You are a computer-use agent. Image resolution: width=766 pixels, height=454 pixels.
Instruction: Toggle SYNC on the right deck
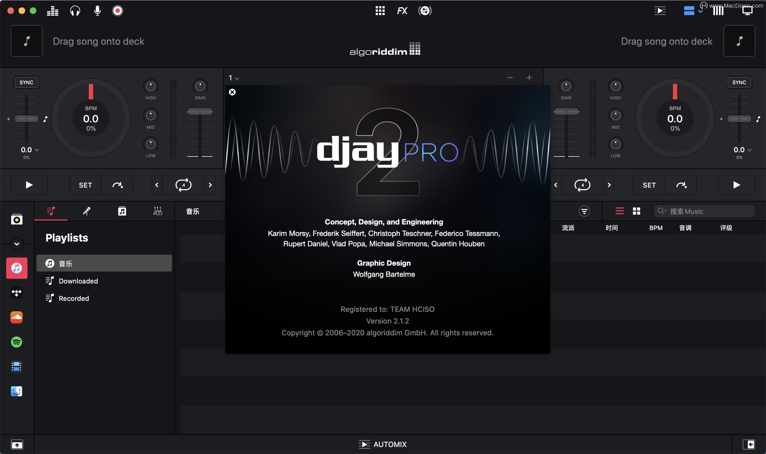click(739, 82)
